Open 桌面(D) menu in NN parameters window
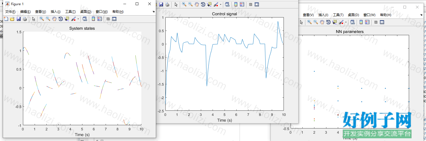The image size is (426, 141). pos(353,15)
